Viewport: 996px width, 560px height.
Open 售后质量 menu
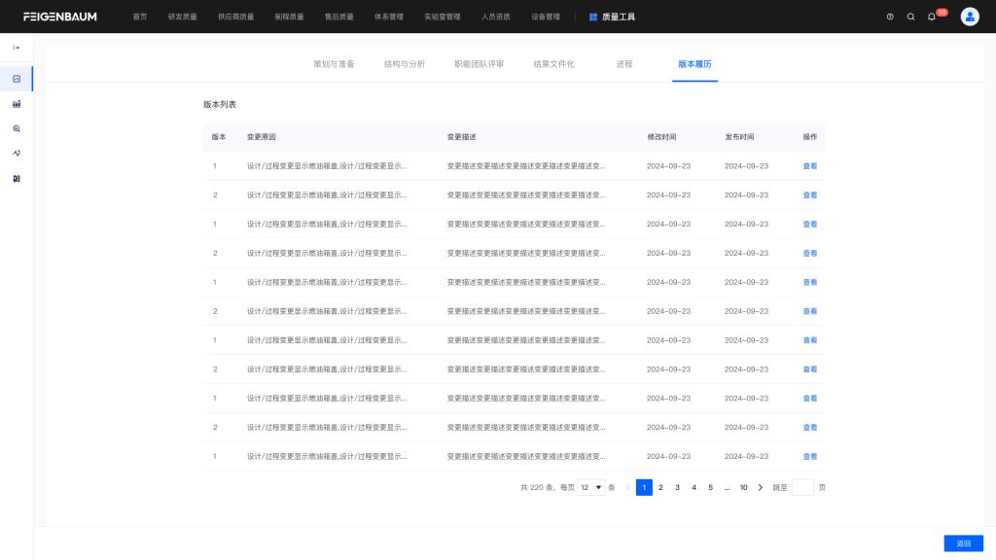coord(339,17)
